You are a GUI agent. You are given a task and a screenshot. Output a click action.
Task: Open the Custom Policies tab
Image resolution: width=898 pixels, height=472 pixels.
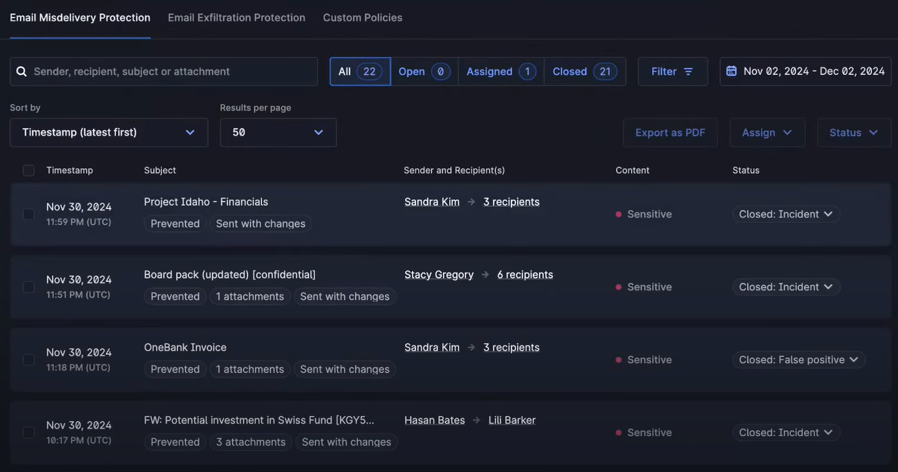[x=363, y=18]
